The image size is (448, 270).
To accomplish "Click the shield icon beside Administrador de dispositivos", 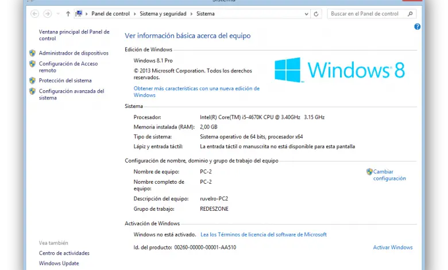I will point(32,53).
